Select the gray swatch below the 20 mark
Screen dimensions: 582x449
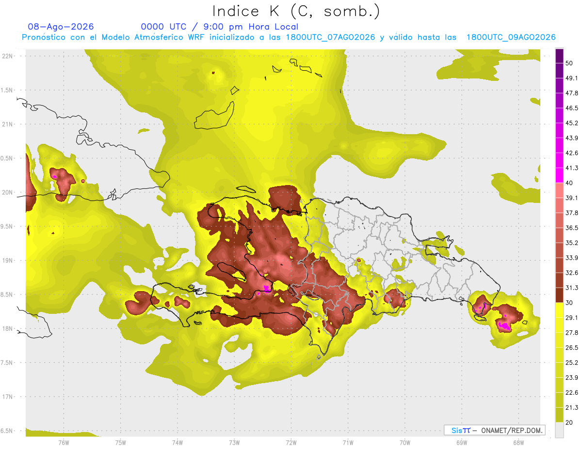click(x=559, y=430)
